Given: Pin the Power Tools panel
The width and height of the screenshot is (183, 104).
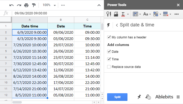Looking at the screenshot, I should [139, 97].
